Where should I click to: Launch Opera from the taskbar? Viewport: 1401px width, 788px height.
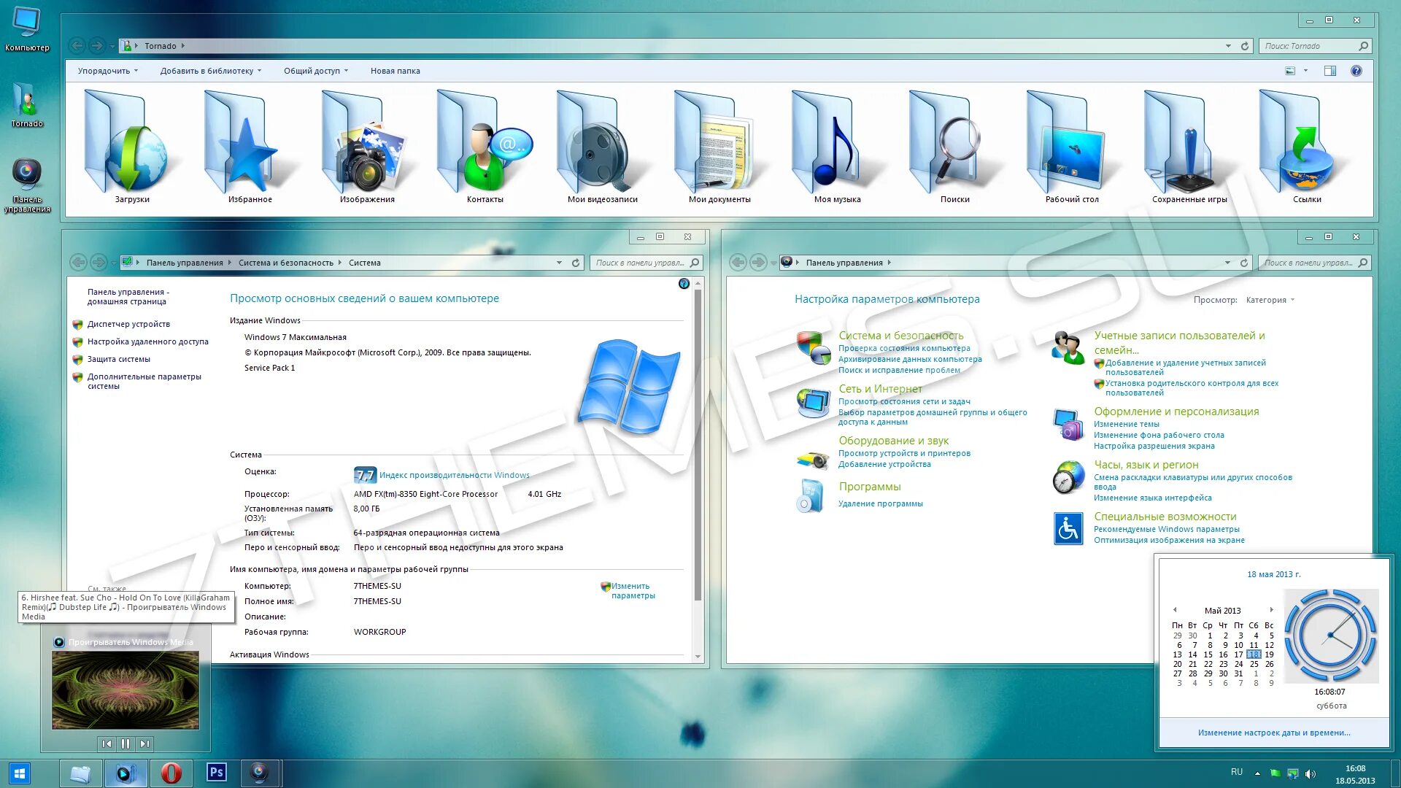(171, 773)
